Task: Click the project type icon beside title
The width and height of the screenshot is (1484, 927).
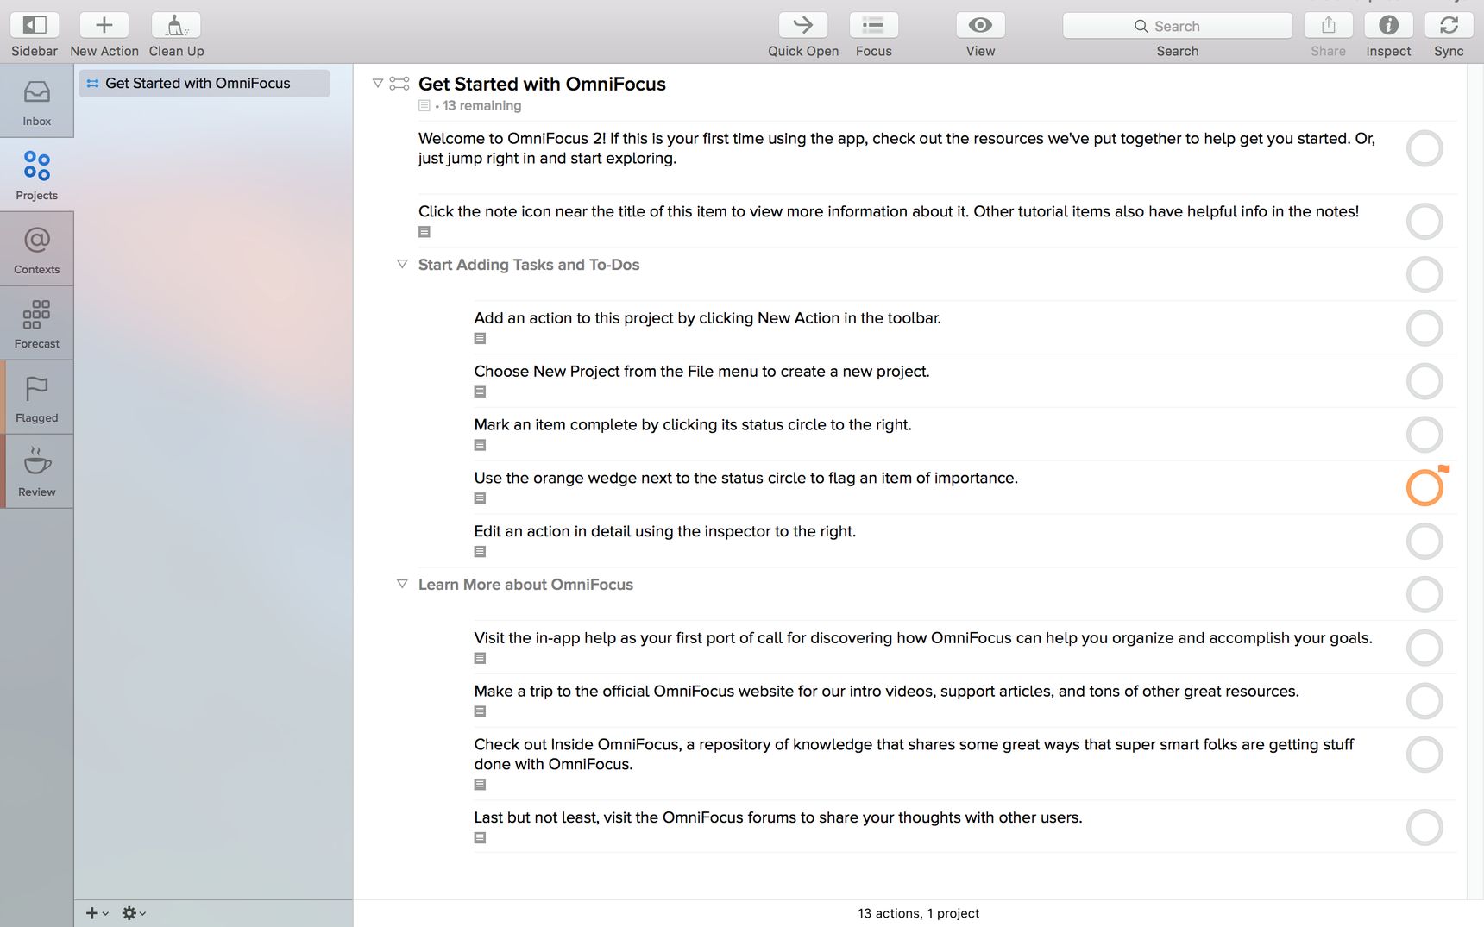Action: (399, 84)
